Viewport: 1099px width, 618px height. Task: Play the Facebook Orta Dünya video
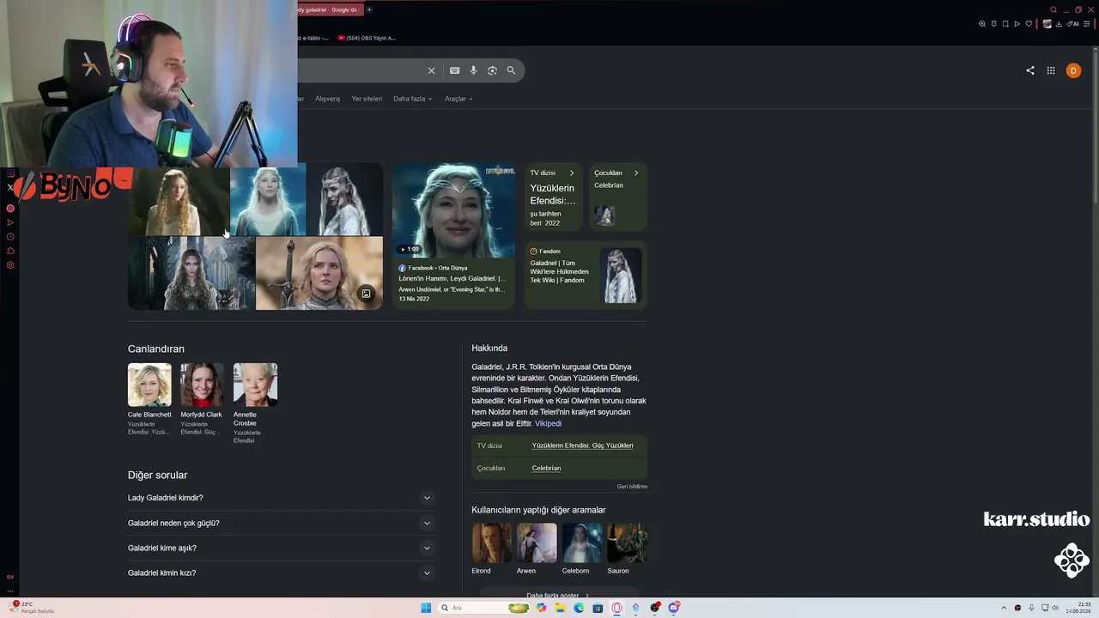point(453,210)
